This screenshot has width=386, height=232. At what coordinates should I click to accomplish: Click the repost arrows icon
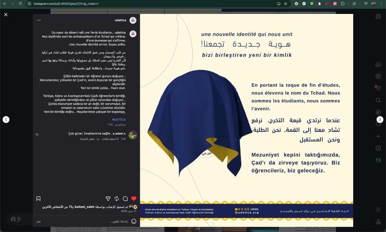point(117,198)
